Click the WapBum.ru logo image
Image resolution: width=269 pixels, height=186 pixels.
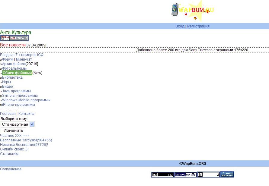coord(193,11)
